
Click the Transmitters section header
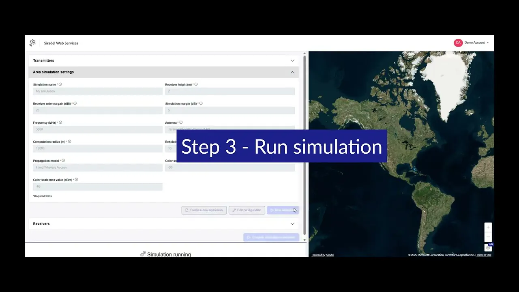pyautogui.click(x=164, y=60)
